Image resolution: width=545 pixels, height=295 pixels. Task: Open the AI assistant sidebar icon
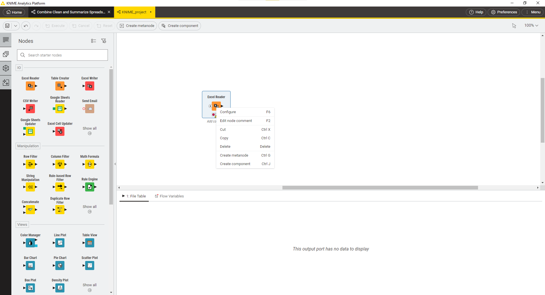(6, 82)
